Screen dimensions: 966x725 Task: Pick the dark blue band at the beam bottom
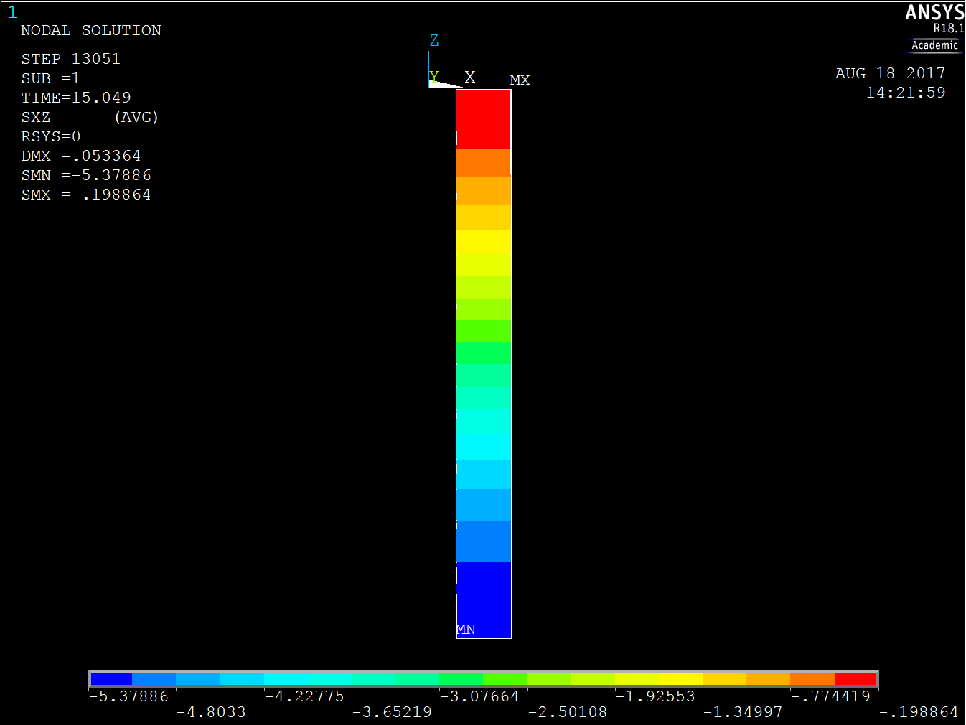(483, 596)
